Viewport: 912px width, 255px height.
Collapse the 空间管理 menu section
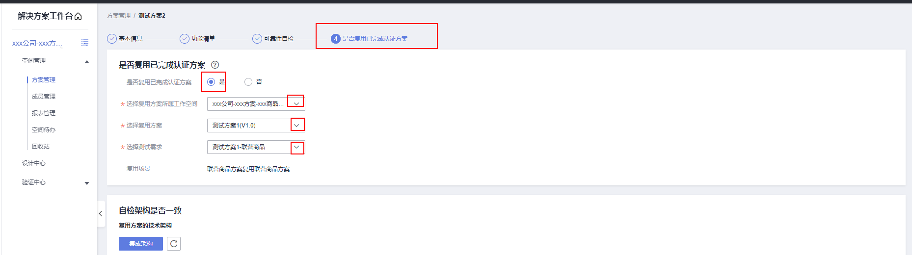[x=87, y=62]
